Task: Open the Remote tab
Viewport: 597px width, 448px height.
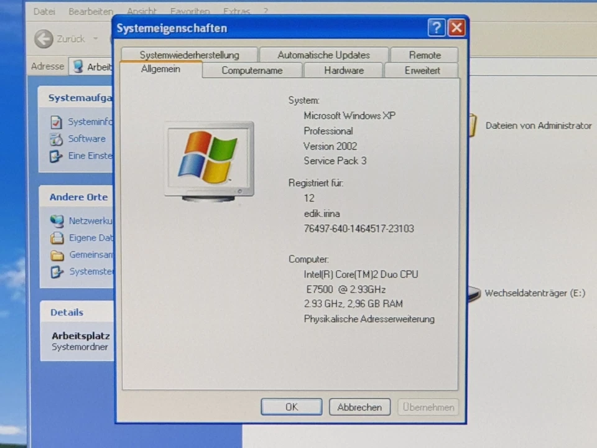Action: (425, 55)
